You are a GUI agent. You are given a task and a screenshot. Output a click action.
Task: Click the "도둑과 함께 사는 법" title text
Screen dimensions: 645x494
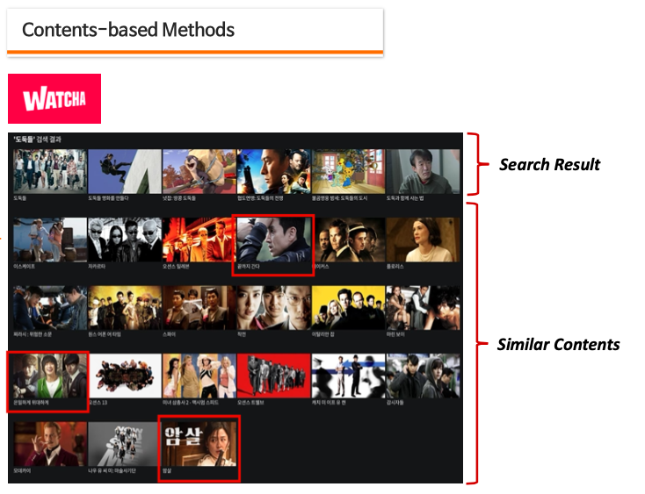point(405,198)
